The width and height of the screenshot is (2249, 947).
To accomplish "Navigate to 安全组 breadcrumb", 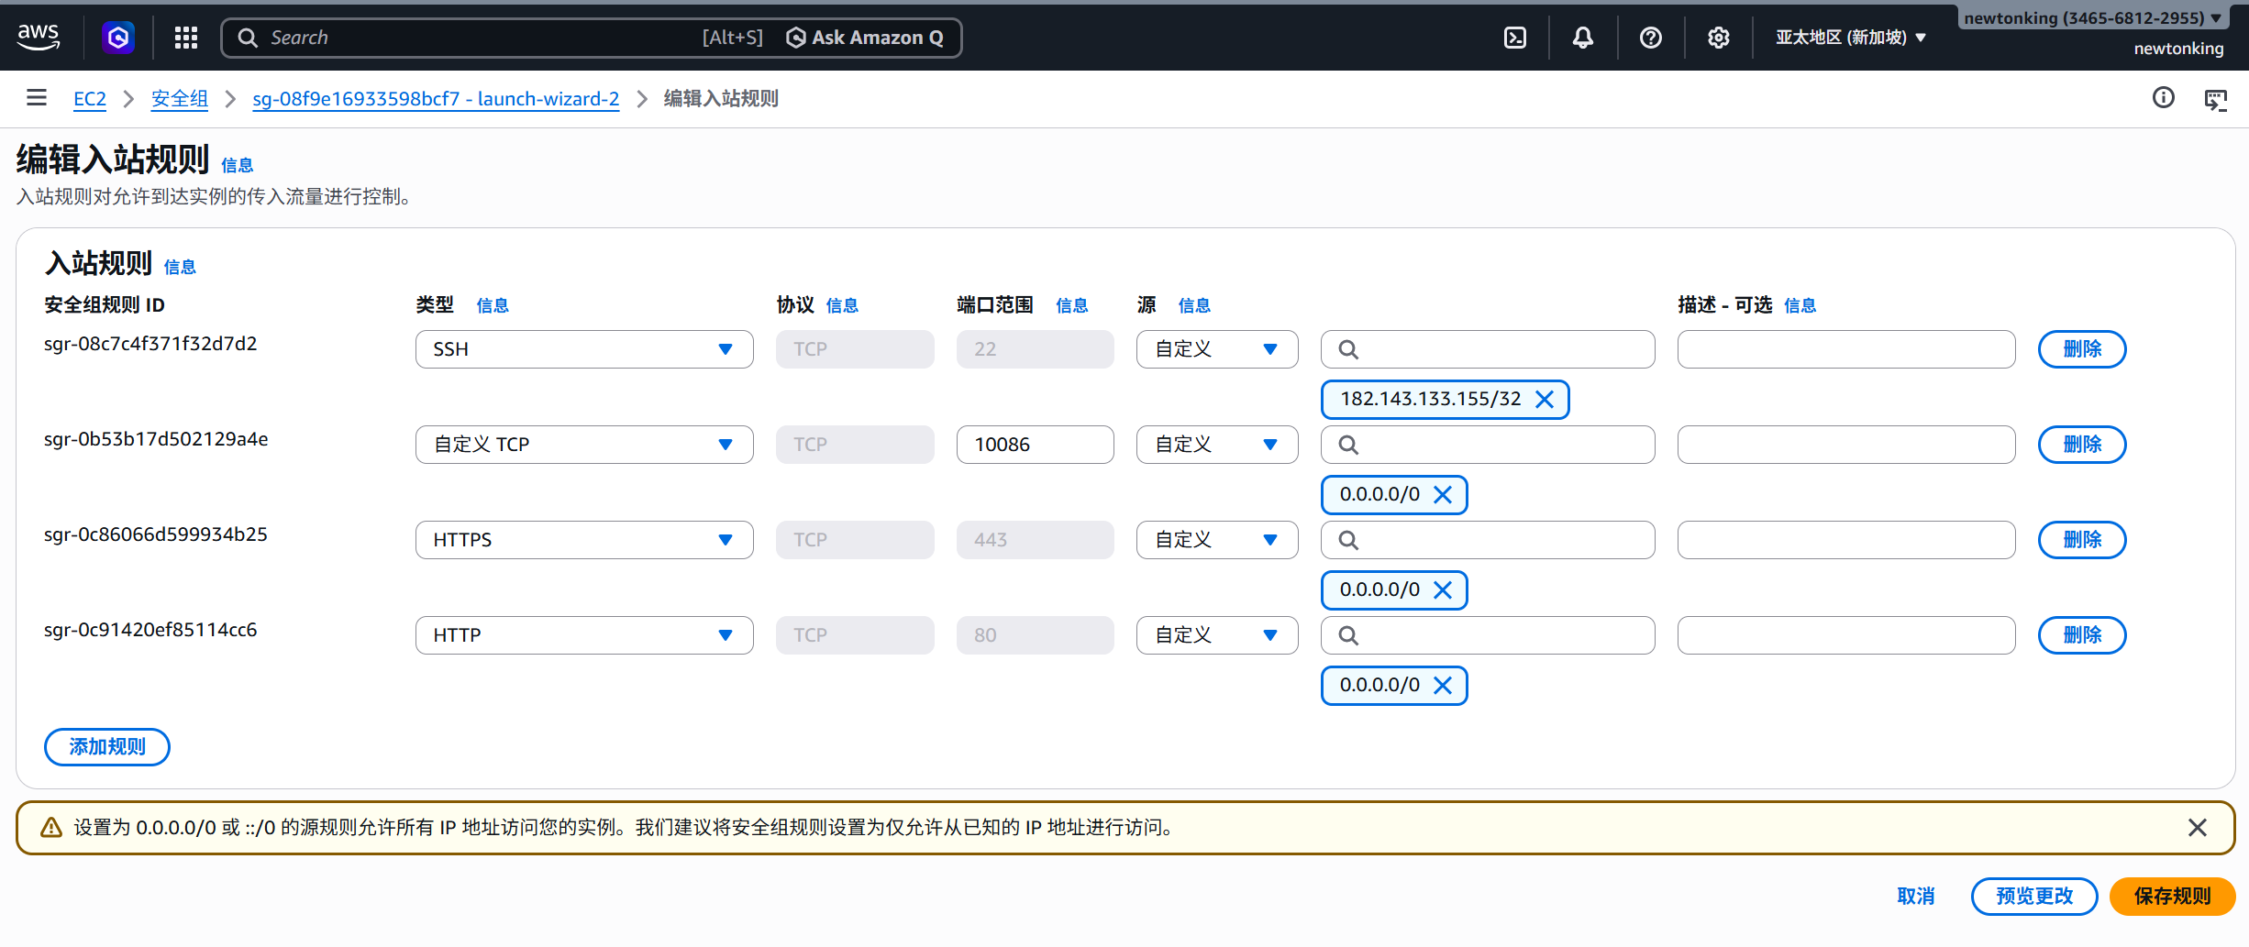I will [x=179, y=99].
